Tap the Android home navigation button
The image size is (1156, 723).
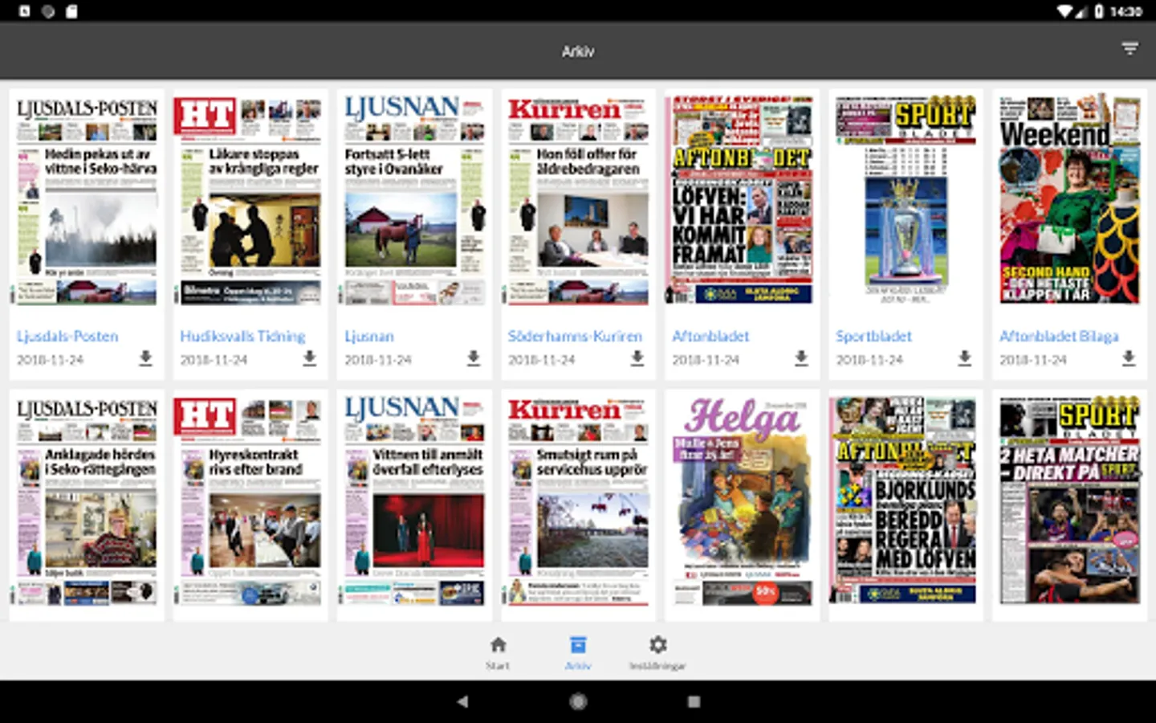(578, 701)
